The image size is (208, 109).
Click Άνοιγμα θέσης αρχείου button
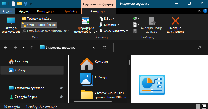[x=151, y=25]
